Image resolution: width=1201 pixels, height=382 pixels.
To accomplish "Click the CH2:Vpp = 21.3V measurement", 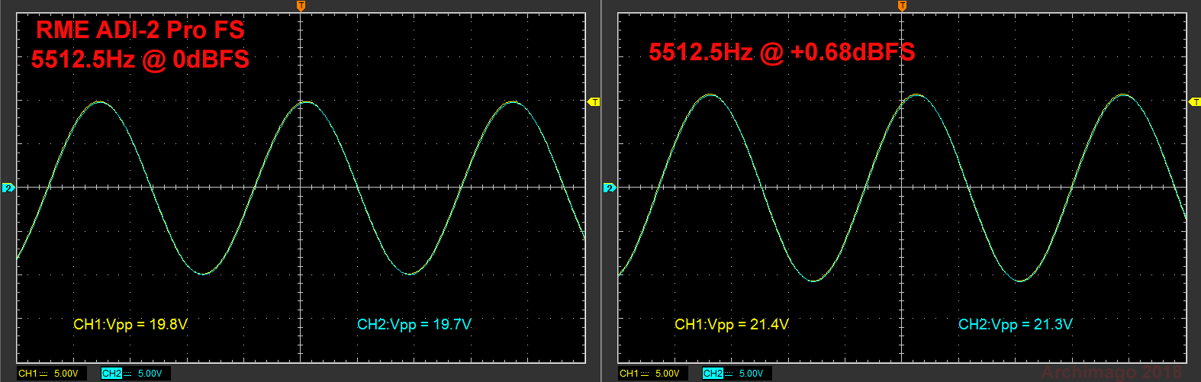I will click(1016, 325).
